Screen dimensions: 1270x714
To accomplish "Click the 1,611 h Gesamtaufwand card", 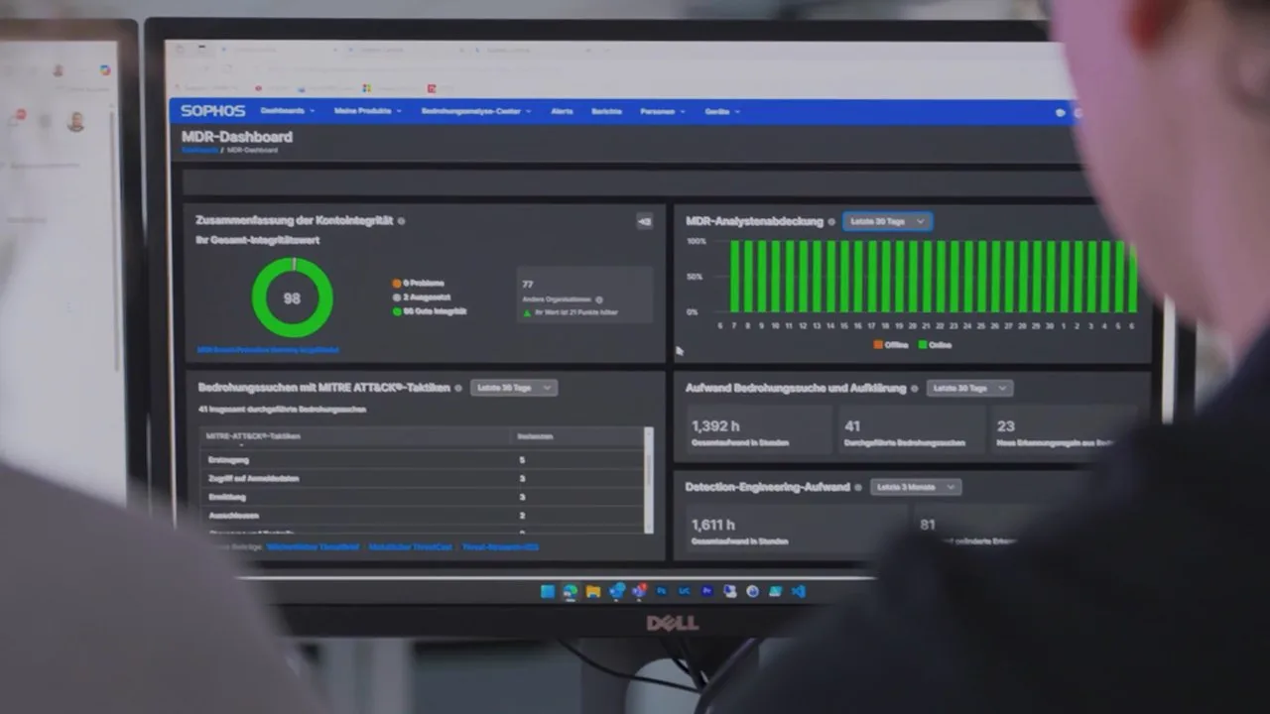I will (x=795, y=531).
